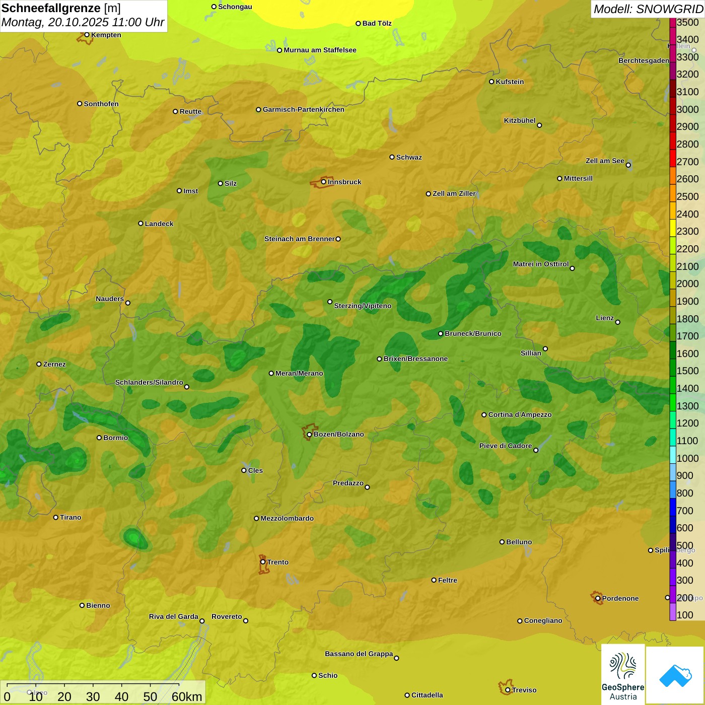705x705 pixels.
Task: Click the GeoSphere Austria logo
Action: tap(623, 674)
